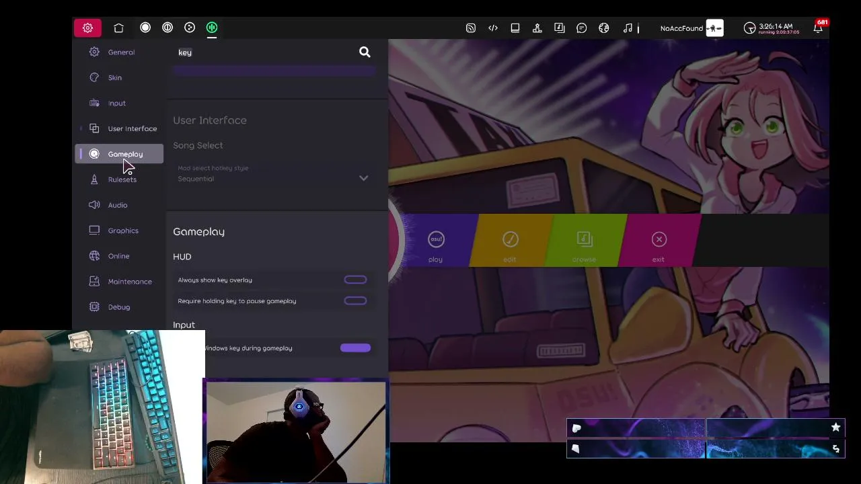The image size is (861, 484).
Task: Click the "HUD" subsection heading
Action: point(182,257)
